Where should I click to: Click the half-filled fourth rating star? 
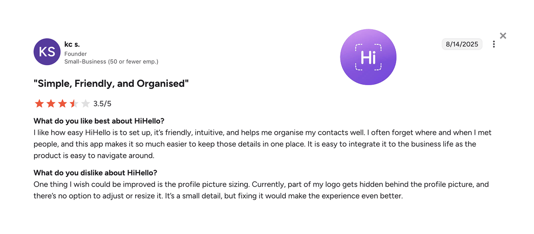pyautogui.click(x=74, y=104)
